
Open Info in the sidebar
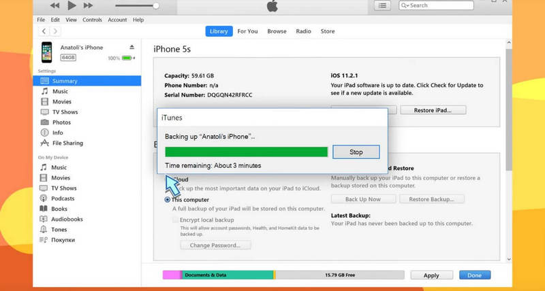click(57, 133)
